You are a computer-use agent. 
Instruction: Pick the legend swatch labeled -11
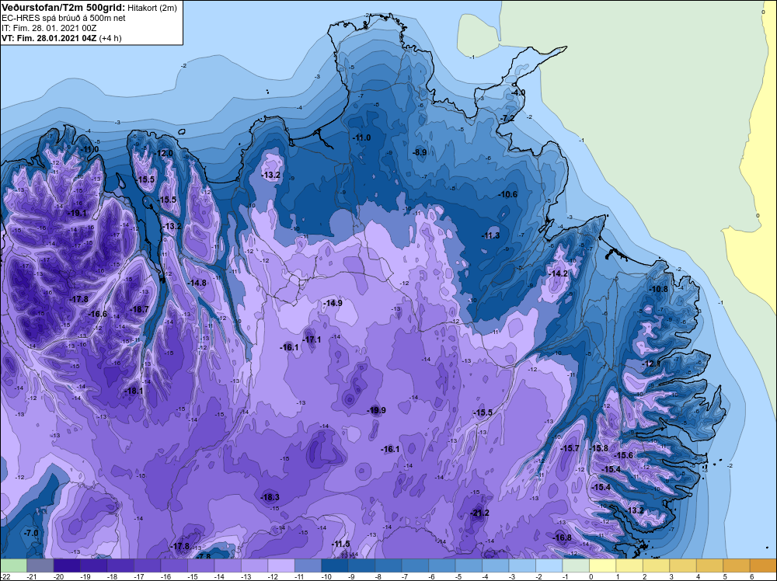click(308, 565)
